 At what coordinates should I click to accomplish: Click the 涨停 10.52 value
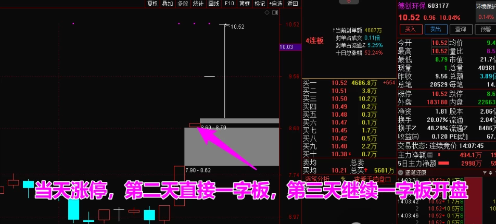(x=440, y=94)
